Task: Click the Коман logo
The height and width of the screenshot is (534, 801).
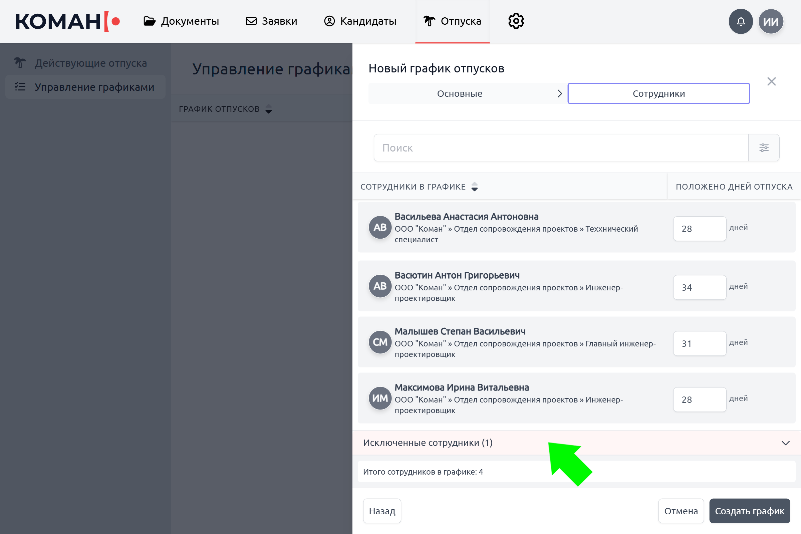Action: (67, 21)
